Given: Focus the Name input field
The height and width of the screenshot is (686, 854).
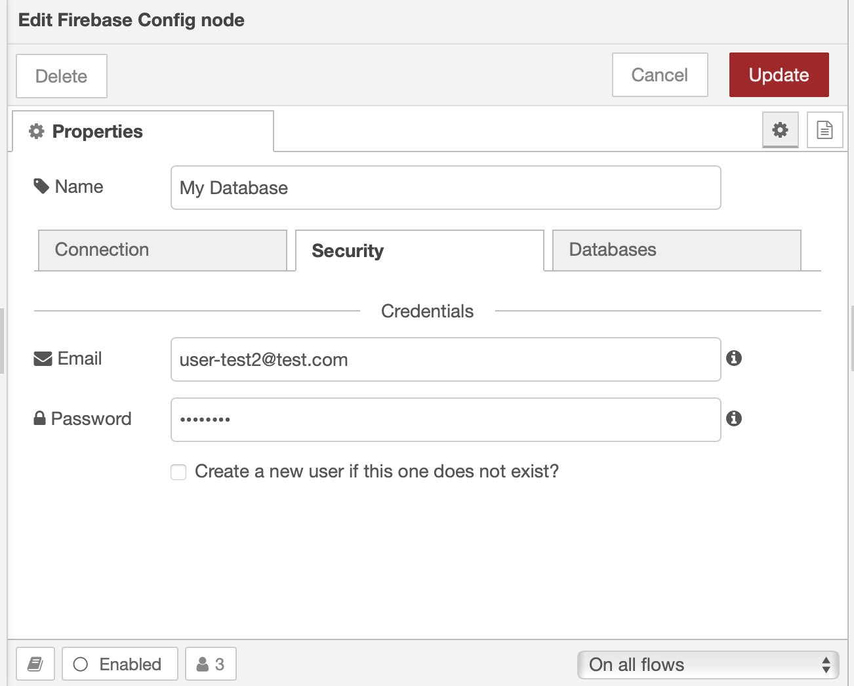Looking at the screenshot, I should pos(446,188).
